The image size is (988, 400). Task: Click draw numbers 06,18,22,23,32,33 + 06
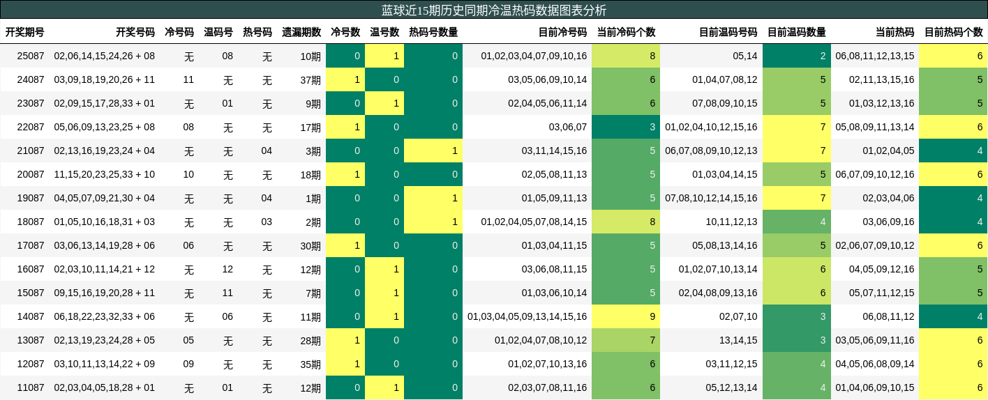coord(105,316)
